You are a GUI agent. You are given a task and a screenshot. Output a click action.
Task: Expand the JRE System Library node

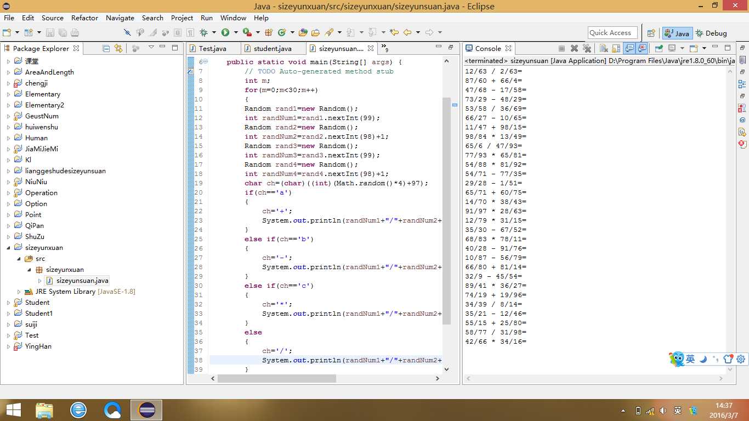(x=19, y=292)
